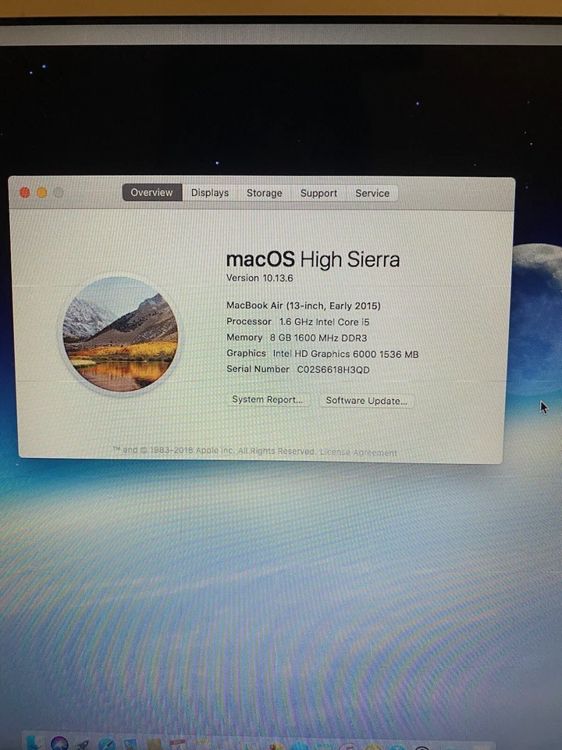The image size is (562, 750).
Task: Click the MacBook Air (13-inch, Early 2015) text
Action: click(304, 305)
